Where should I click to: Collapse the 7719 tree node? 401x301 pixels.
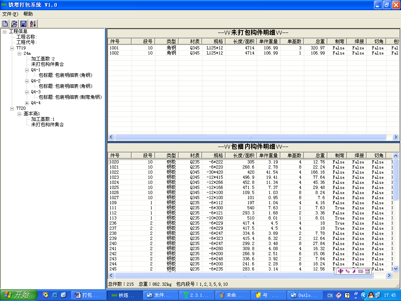click(12, 48)
